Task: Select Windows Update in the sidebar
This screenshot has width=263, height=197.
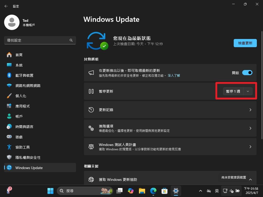Action: (28, 168)
